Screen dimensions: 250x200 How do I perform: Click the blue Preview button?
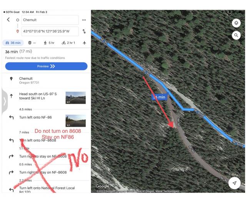pyautogui.click(x=46, y=66)
